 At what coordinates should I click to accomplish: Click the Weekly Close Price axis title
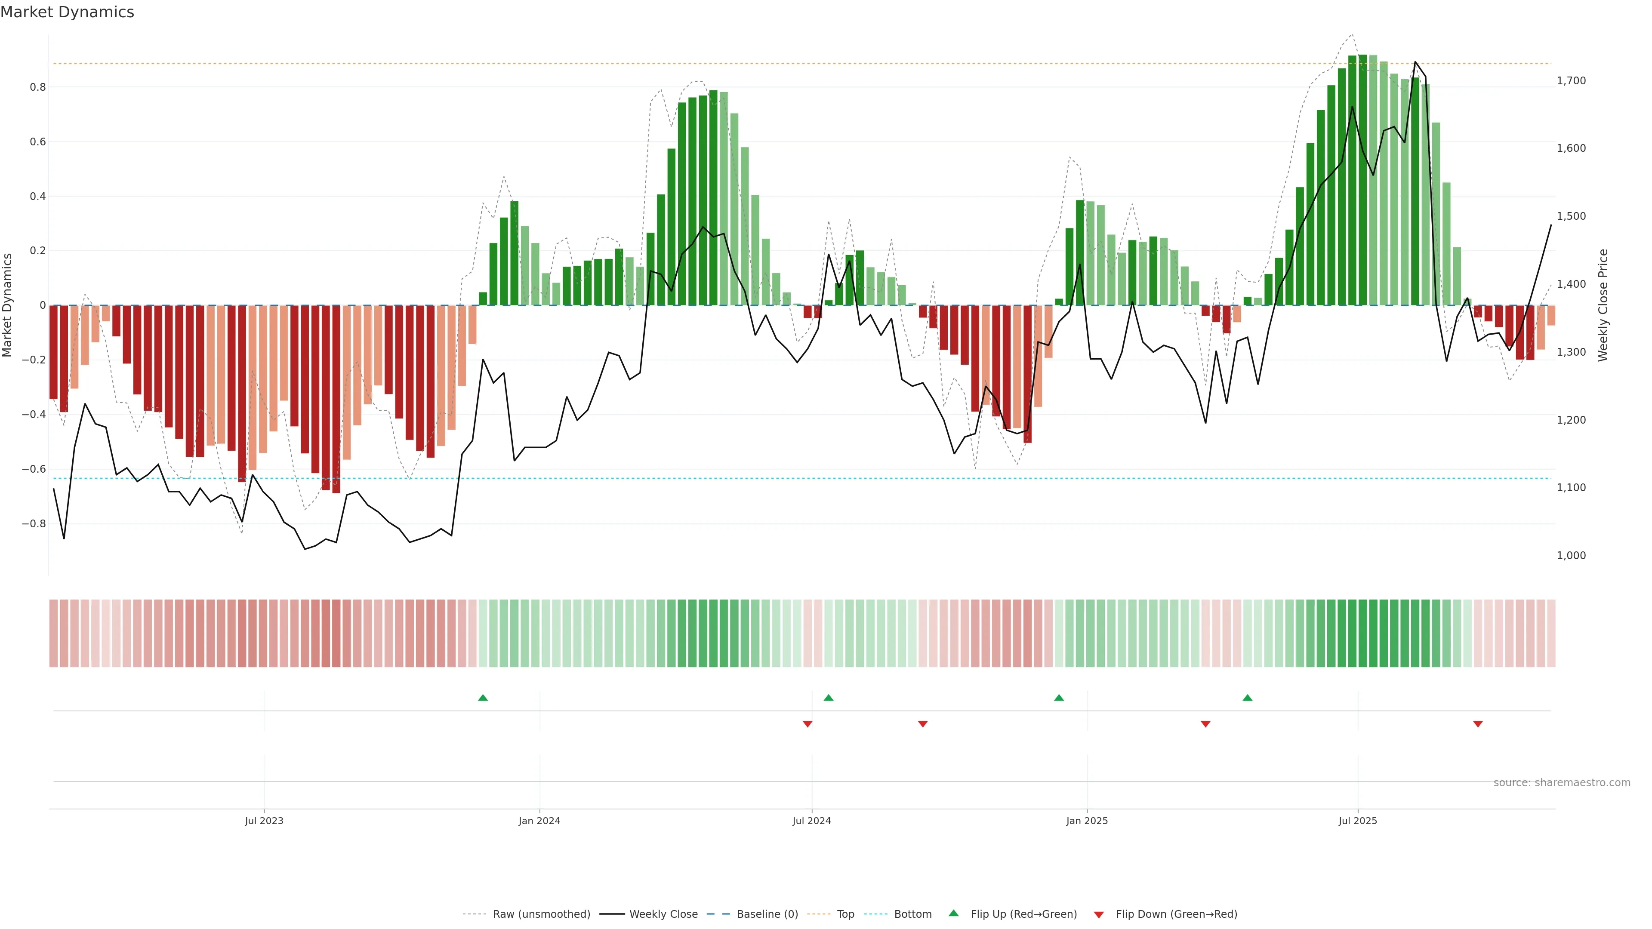coord(1603,305)
